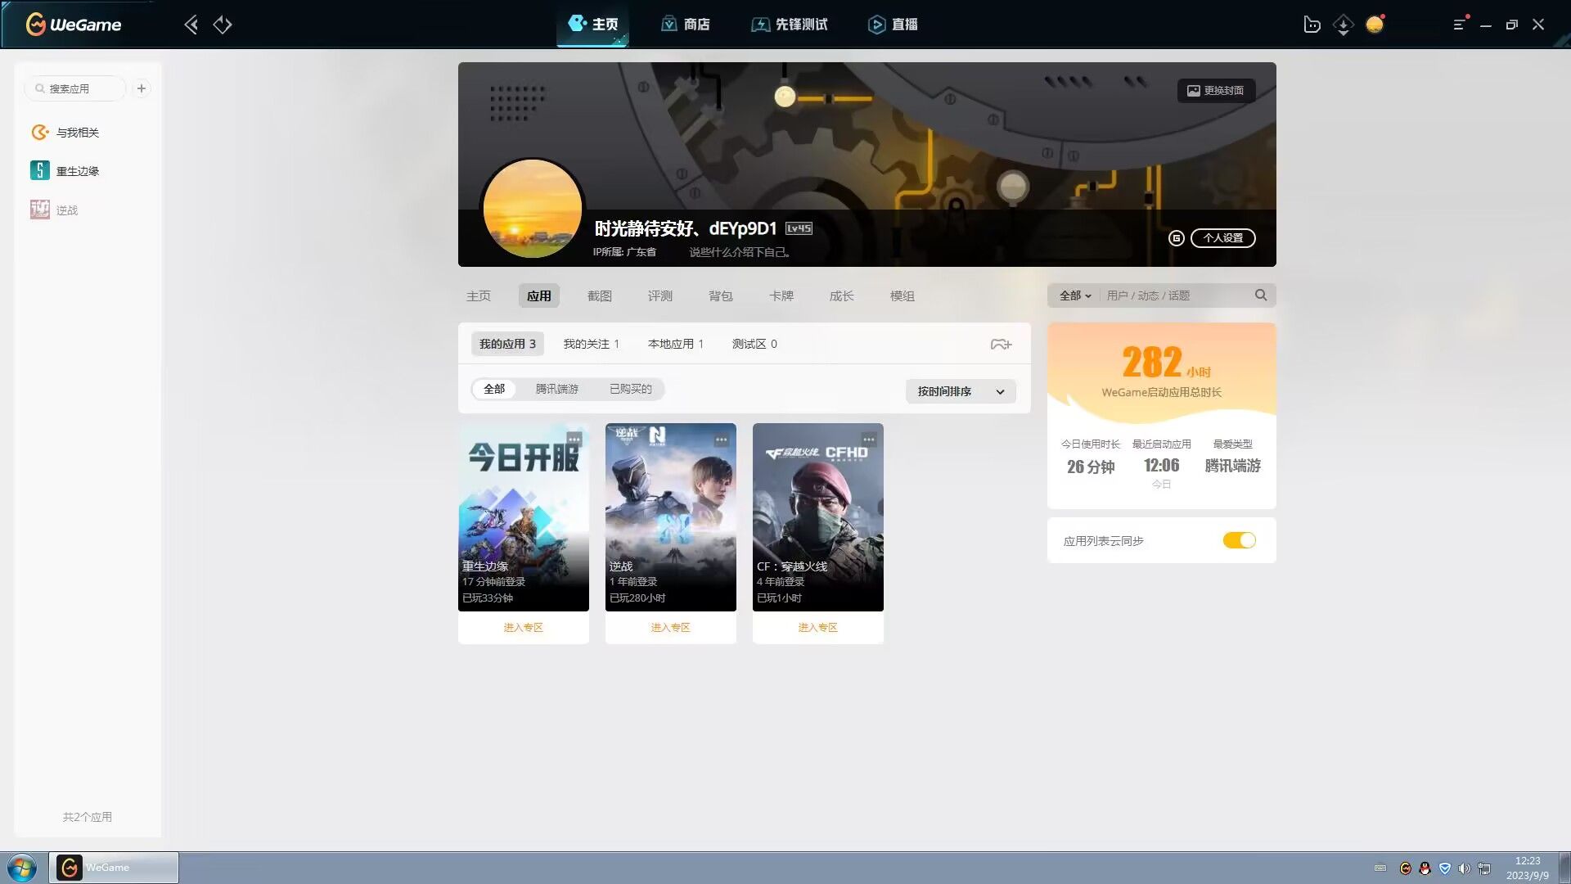The width and height of the screenshot is (1571, 884).
Task: Click 进入专区 under 逆战
Action: click(x=671, y=628)
